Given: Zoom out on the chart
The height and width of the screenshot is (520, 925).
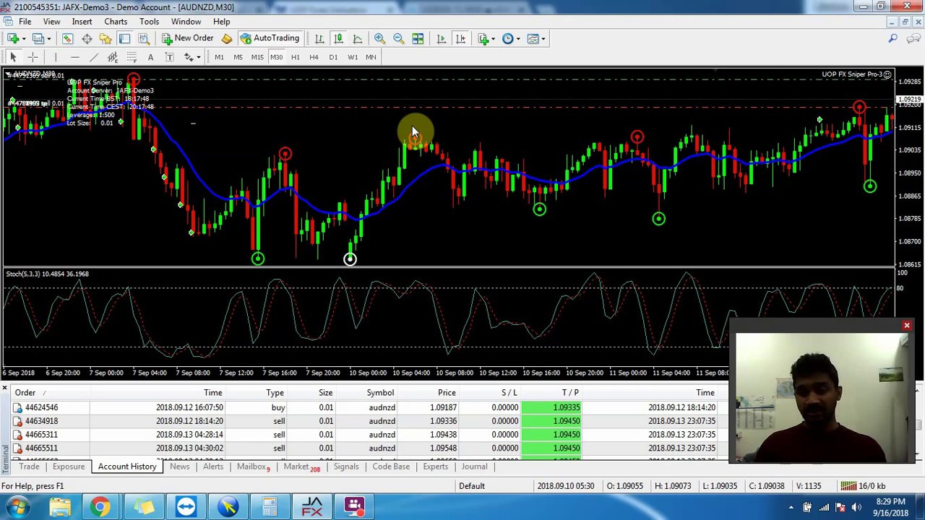Looking at the screenshot, I should click(398, 38).
